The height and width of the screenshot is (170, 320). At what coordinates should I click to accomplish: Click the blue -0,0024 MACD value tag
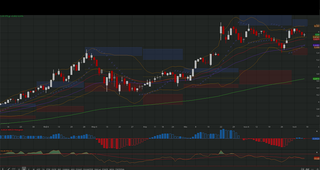tap(316, 139)
